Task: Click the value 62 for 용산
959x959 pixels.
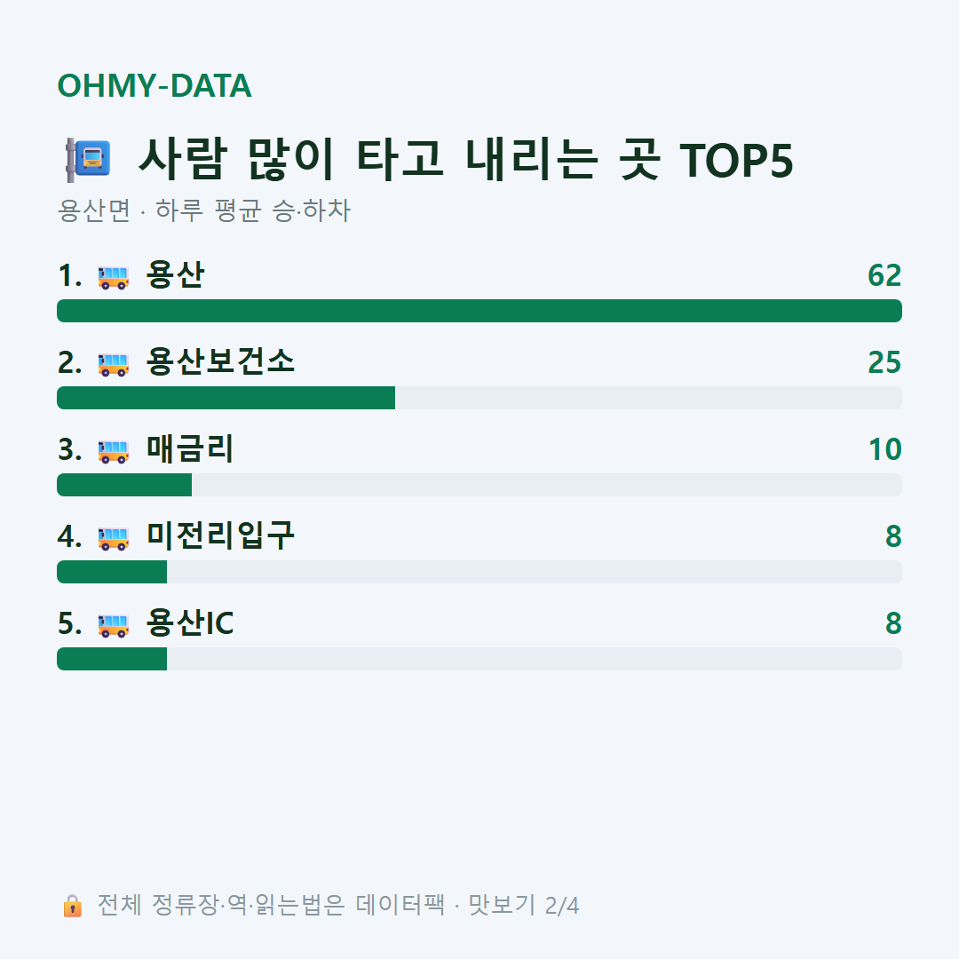Action: [884, 275]
